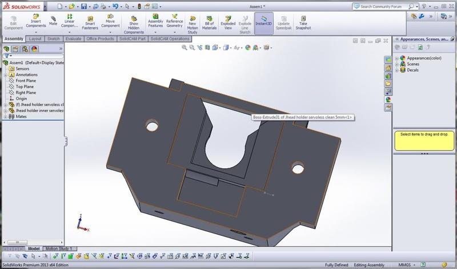Open the Reference Geometry dropdown arrow
Viewport: 457px width, 269px height.
(x=175, y=33)
